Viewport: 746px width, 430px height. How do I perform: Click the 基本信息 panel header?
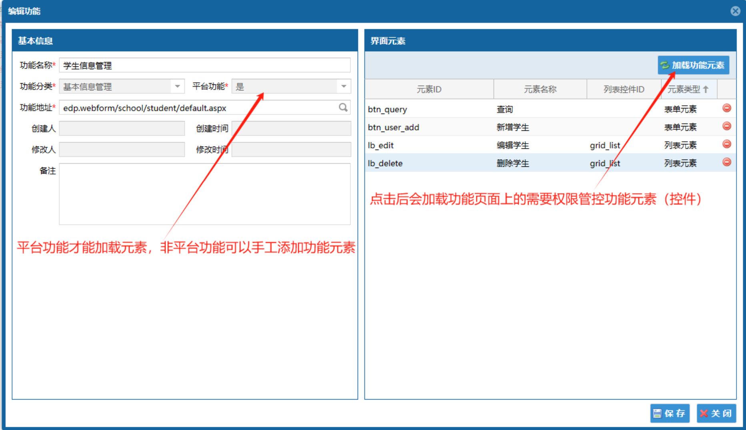tap(185, 40)
